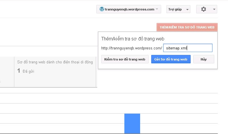Image resolution: width=228 pixels, height=134 pixels.
Task: Open the Trợ giúp help dropdown
Action: click(178, 9)
